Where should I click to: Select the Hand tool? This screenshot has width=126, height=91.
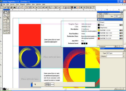5,32
